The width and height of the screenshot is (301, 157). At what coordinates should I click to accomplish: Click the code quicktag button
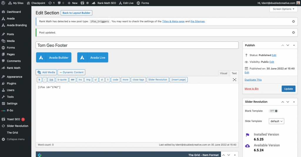tap(115, 80)
